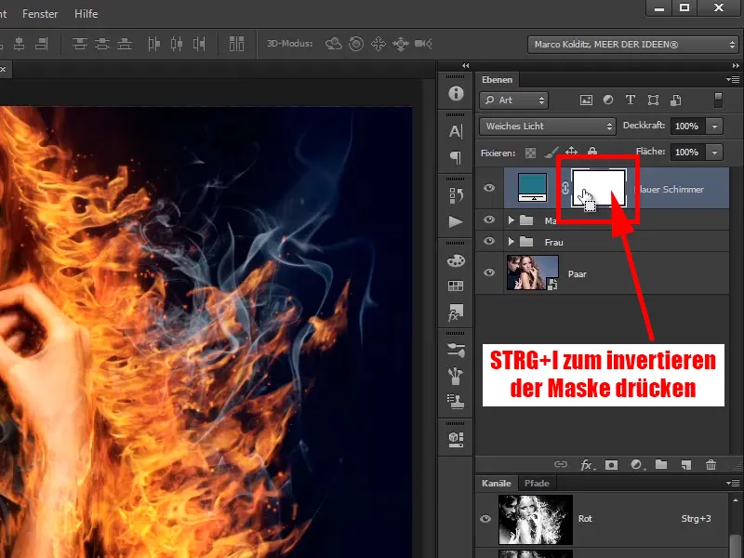Click the Fläche 100% field
The width and height of the screenshot is (744, 558).
click(687, 153)
